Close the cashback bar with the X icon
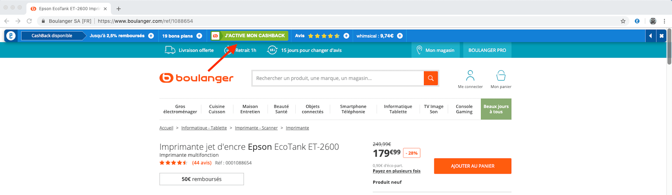This screenshot has height=195, width=672. (x=661, y=36)
